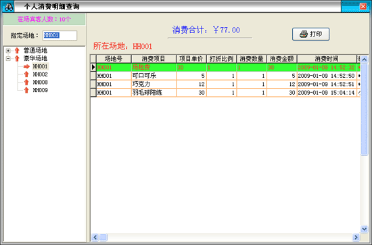Click the time cell 2009-01-09 15:04:14

(x=327, y=93)
